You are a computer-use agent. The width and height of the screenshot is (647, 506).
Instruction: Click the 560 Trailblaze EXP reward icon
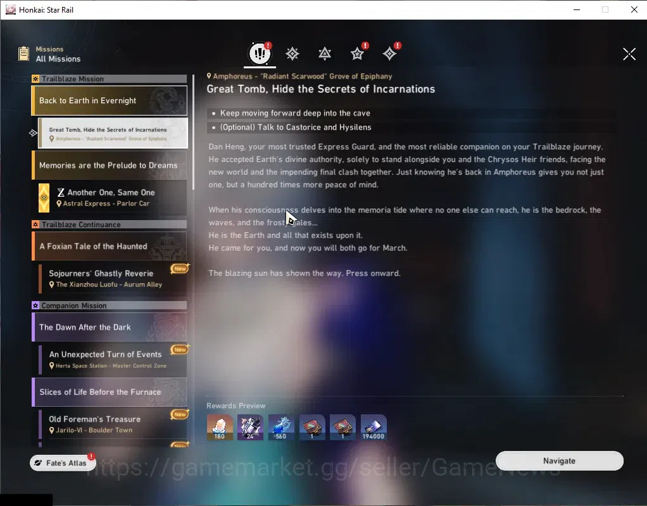point(281,427)
